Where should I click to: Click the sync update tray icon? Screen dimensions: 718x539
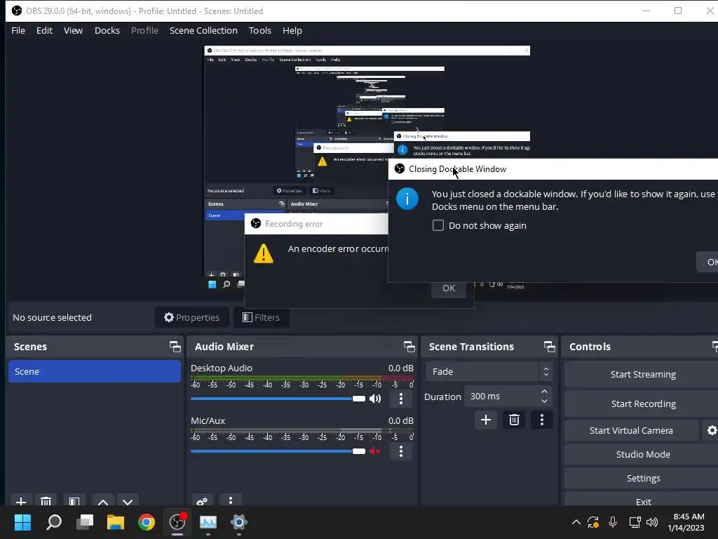point(593,521)
